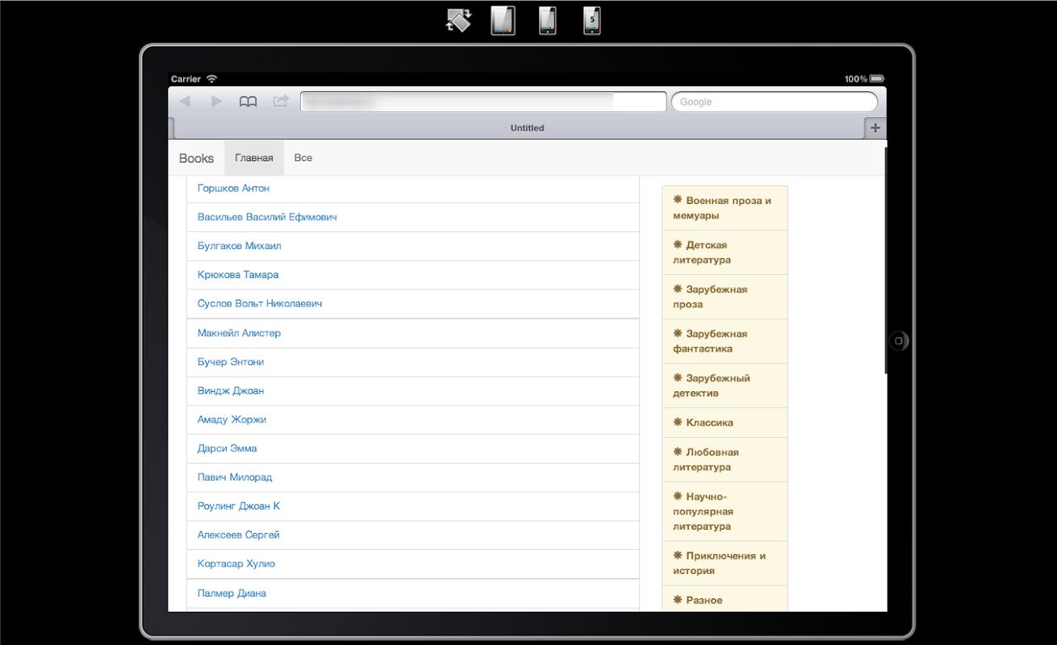Click the page's vertical scrollbar

(x=886, y=260)
